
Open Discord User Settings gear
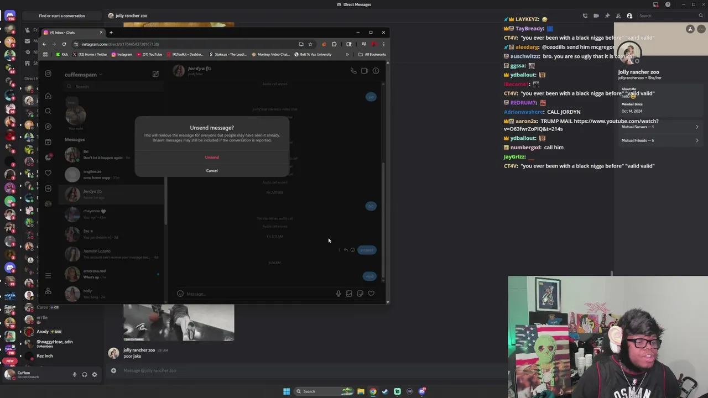point(95,375)
